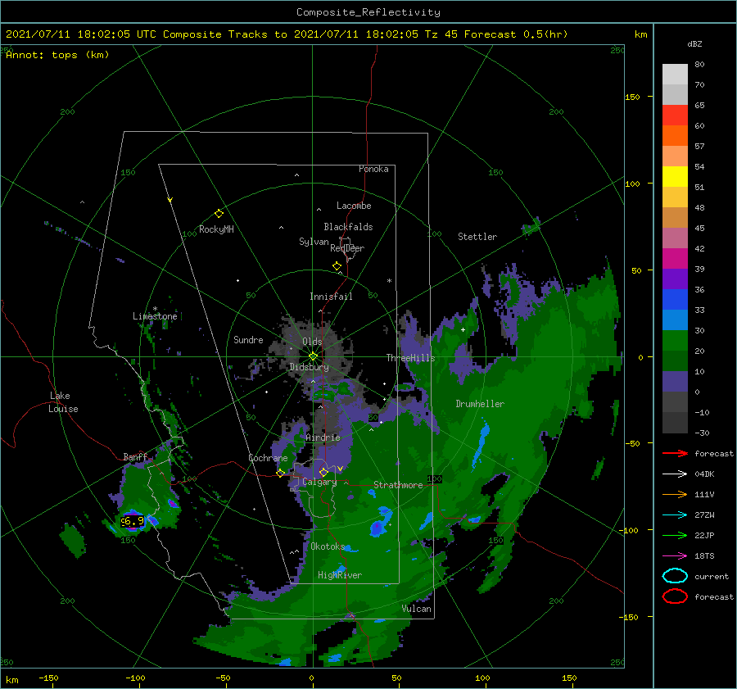Pick the bright green 30 dBZ swatch
The width and height of the screenshot is (737, 689).
click(x=675, y=340)
